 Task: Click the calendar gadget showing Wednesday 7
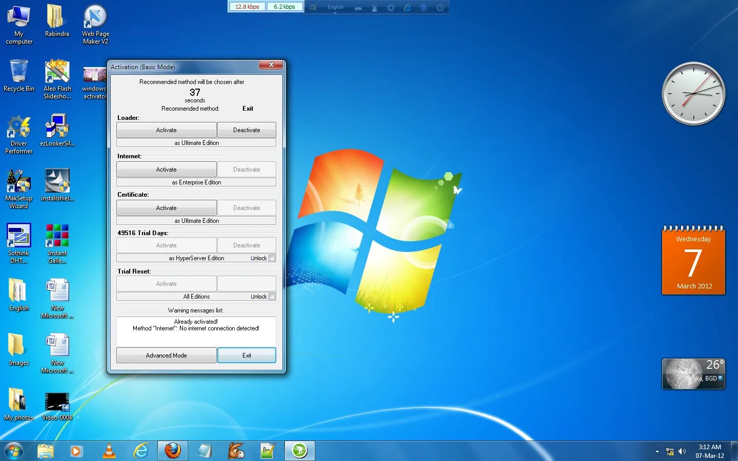pos(693,260)
